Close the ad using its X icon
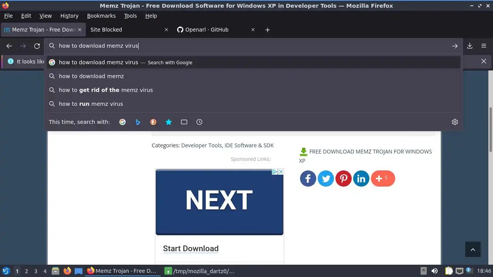This screenshot has height=277, width=493. tap(281, 172)
